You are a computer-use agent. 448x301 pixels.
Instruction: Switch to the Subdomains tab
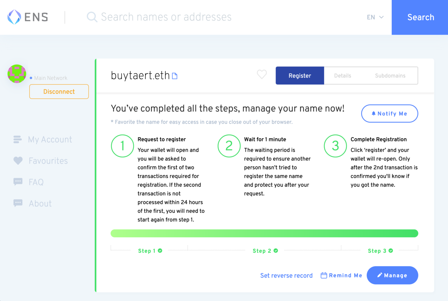[390, 76]
